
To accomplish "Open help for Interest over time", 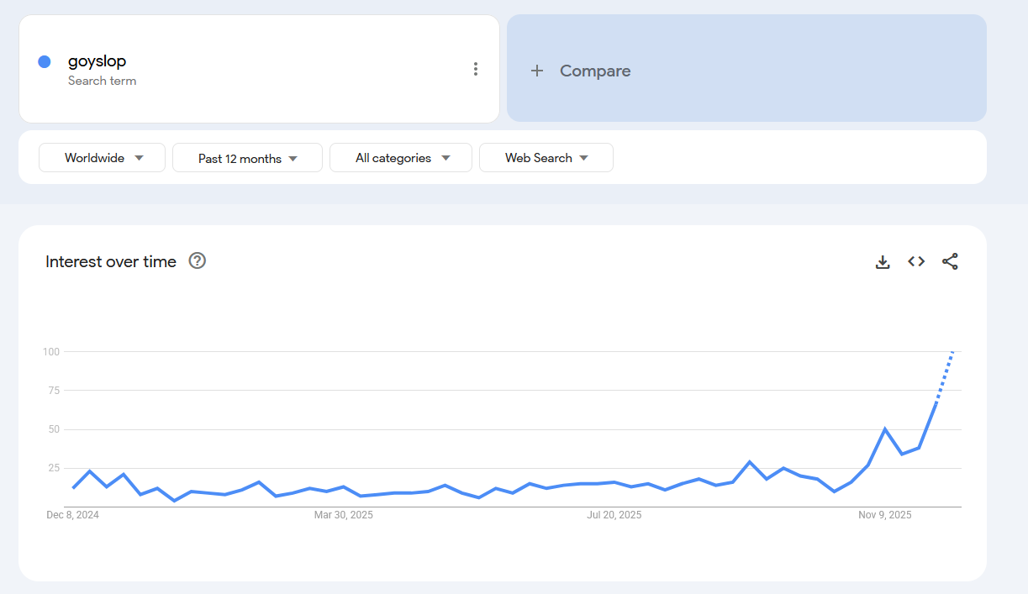I will coord(198,260).
